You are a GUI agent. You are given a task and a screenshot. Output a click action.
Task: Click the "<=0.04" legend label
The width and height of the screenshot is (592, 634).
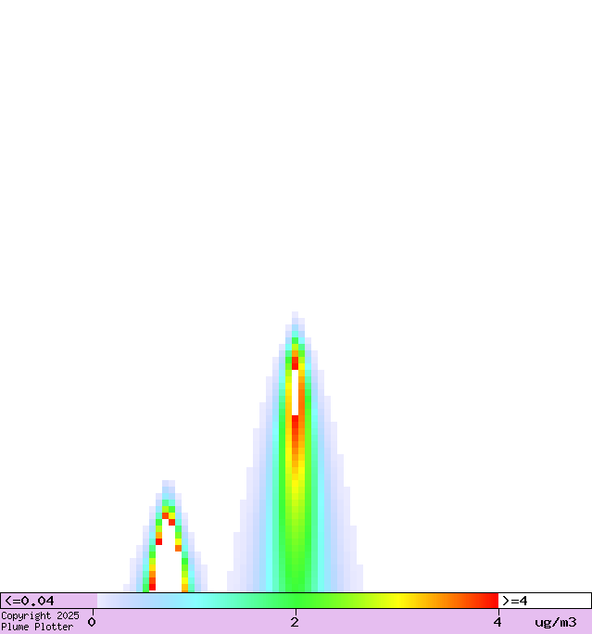(x=29, y=601)
